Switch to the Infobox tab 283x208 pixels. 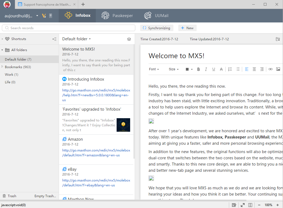click(77, 15)
